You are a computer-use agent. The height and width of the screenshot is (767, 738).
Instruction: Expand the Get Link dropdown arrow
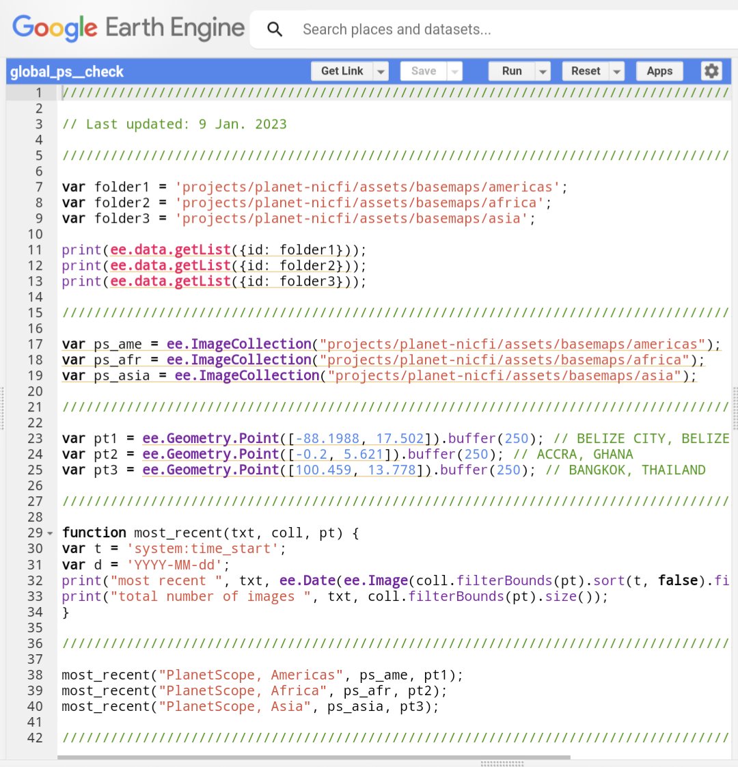pyautogui.click(x=381, y=71)
